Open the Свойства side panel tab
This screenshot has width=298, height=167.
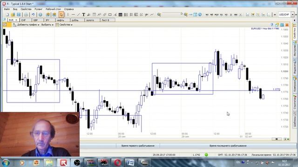click(295, 32)
